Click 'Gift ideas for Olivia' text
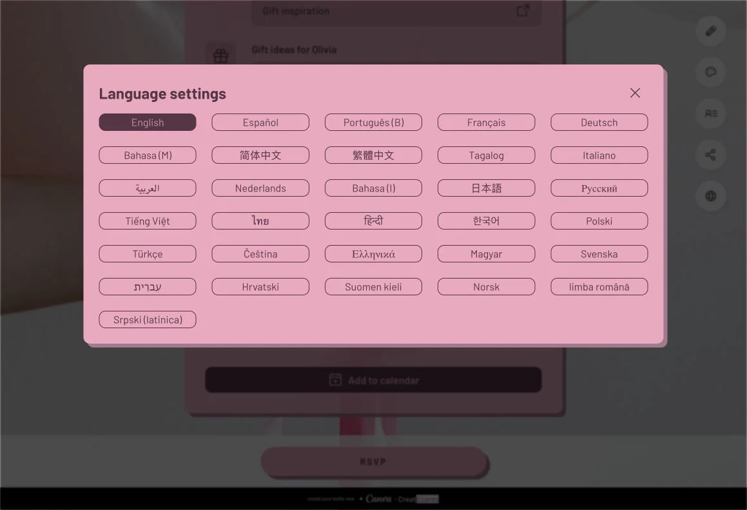Screen dimensions: 747x510 click(294, 50)
